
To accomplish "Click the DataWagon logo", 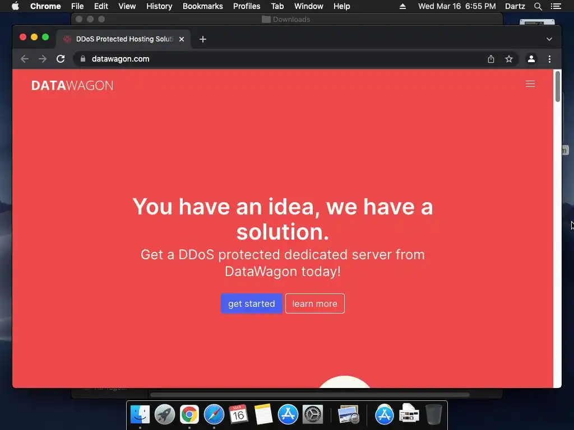I will tap(72, 86).
